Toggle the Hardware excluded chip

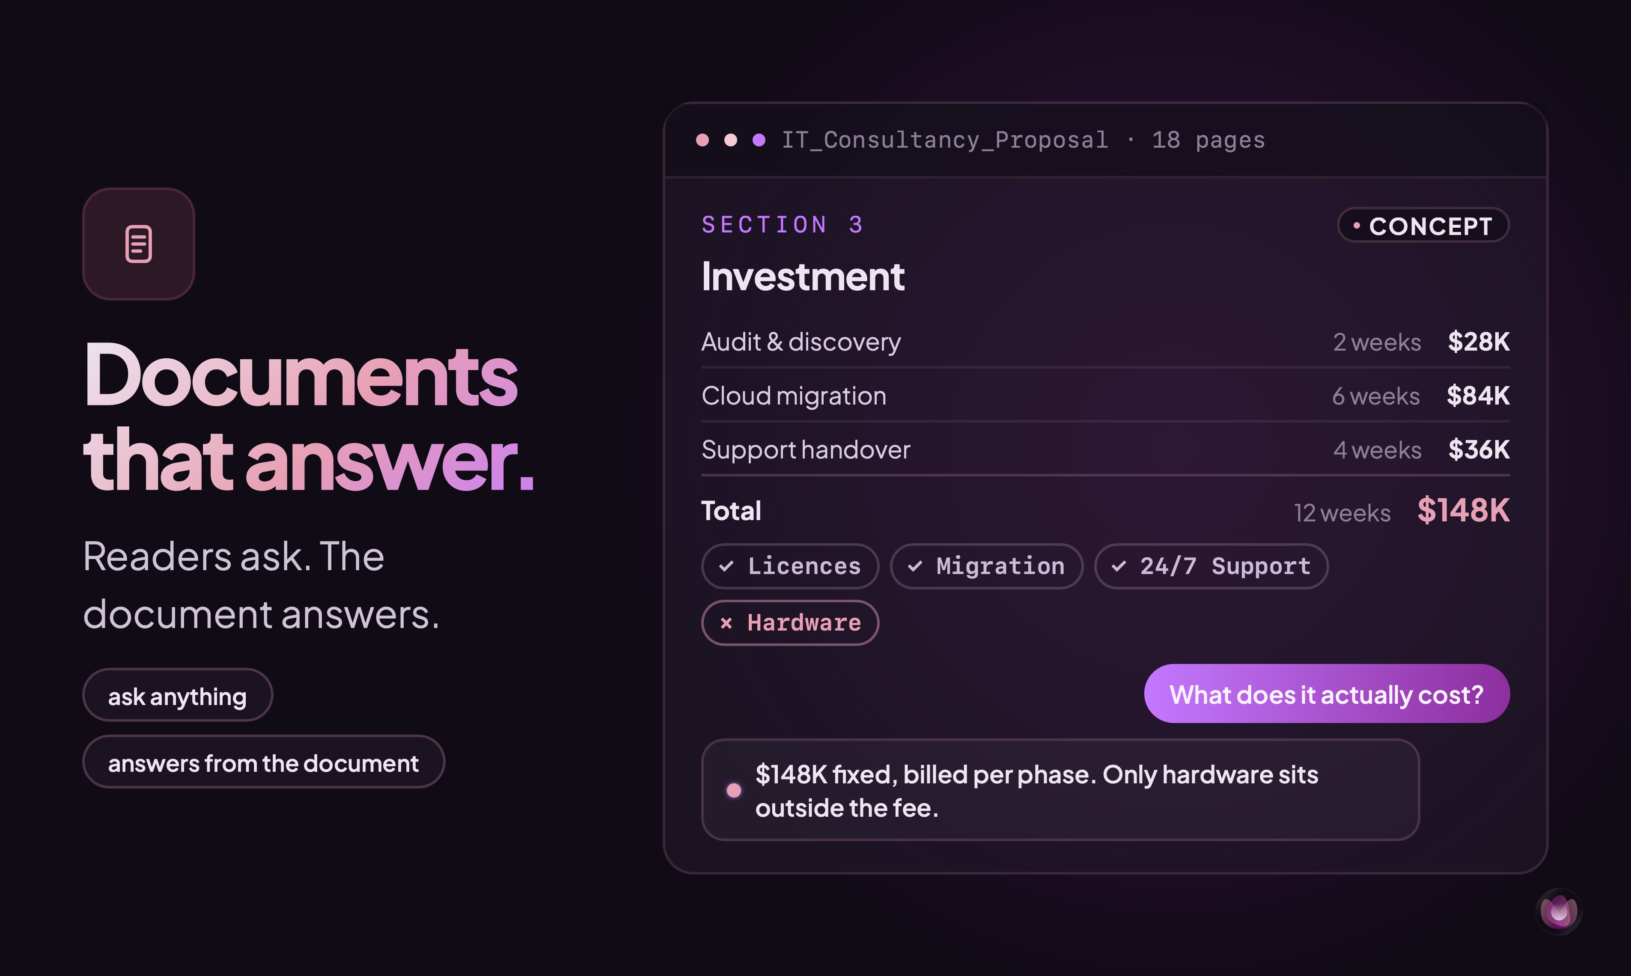click(790, 623)
